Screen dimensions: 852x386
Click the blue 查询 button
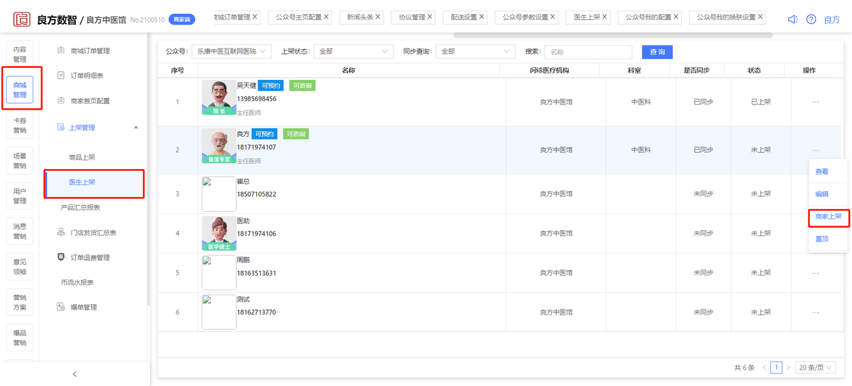(x=658, y=52)
